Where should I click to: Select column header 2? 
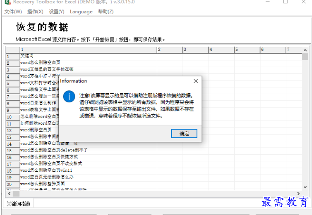pos(170,50)
